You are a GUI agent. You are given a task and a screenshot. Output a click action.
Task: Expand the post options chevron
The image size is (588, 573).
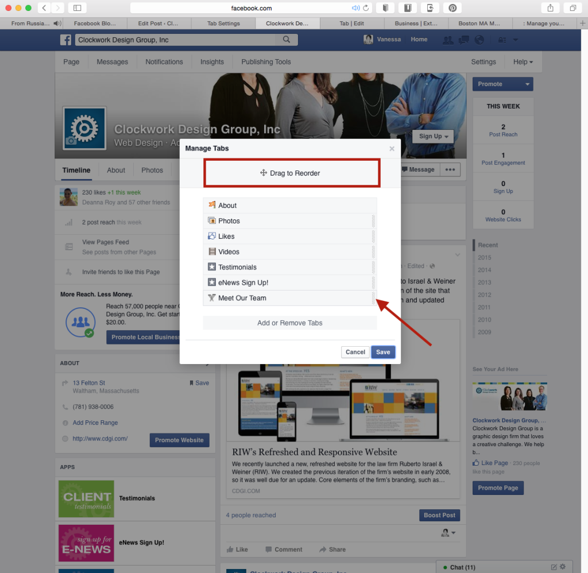458,255
